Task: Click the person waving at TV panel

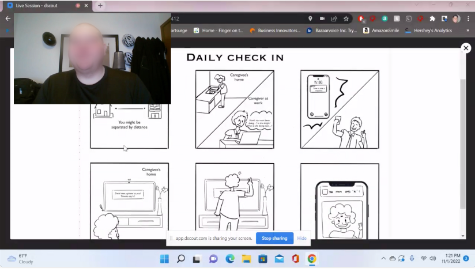Action: (x=235, y=197)
